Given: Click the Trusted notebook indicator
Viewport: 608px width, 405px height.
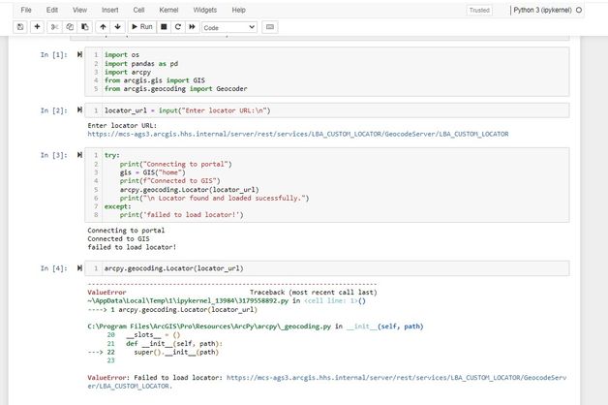Looking at the screenshot, I should click(478, 10).
